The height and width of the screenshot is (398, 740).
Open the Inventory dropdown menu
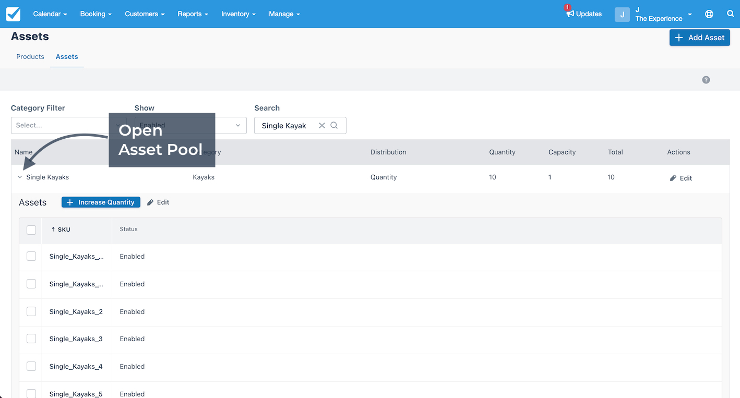click(x=238, y=14)
